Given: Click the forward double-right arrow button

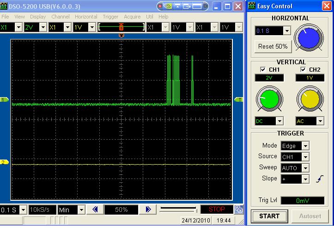Looking at the screenshot, I should [148, 210].
